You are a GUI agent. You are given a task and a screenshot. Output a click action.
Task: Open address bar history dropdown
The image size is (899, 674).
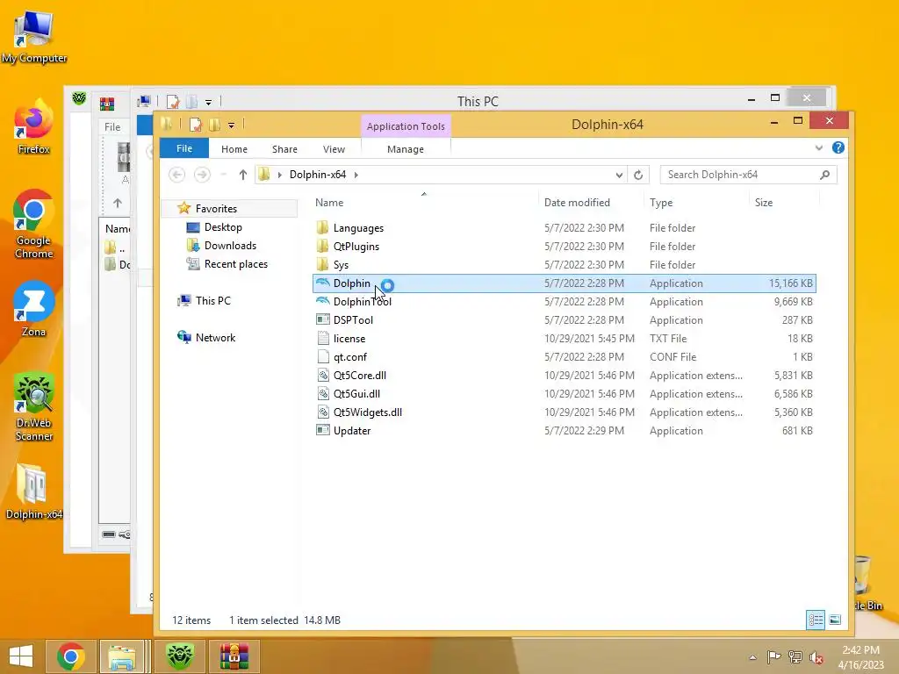(x=619, y=175)
